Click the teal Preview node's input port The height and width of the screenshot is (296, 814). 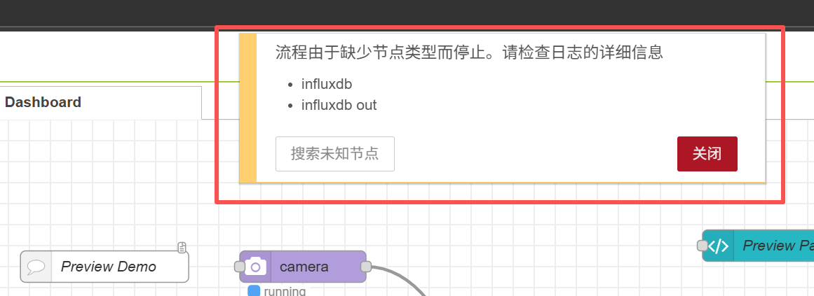[702, 246]
